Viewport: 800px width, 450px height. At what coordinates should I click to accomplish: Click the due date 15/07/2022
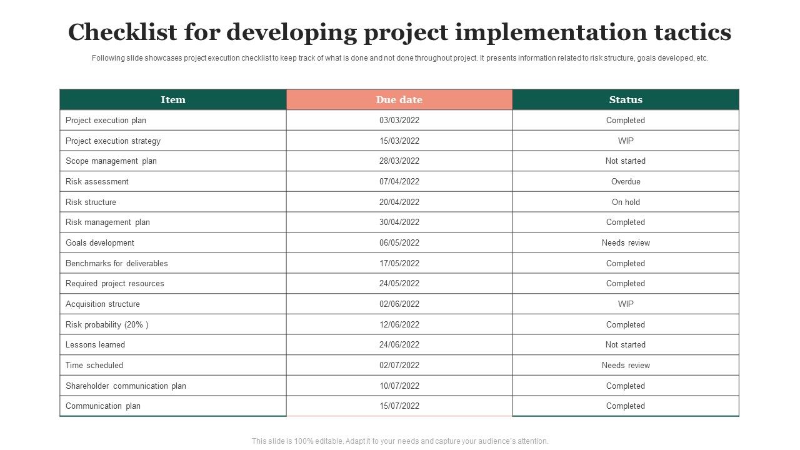pos(399,406)
